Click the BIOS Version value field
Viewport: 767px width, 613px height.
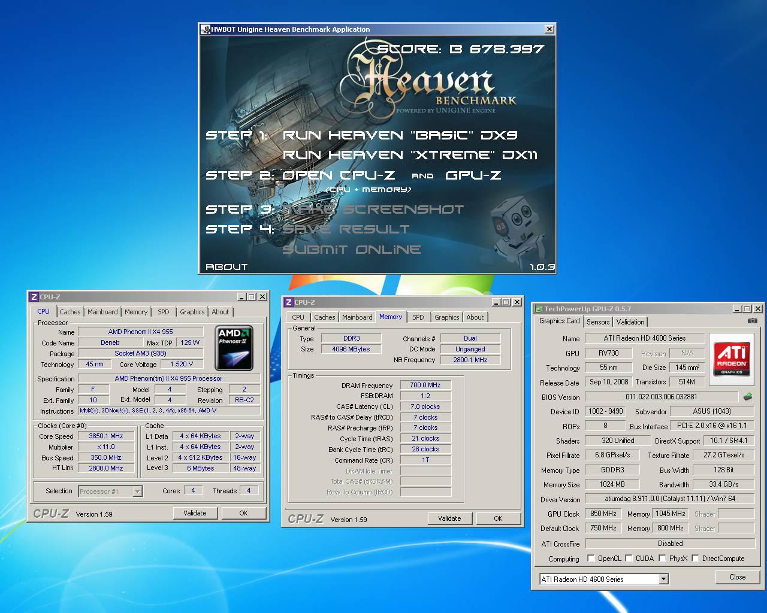point(662,396)
